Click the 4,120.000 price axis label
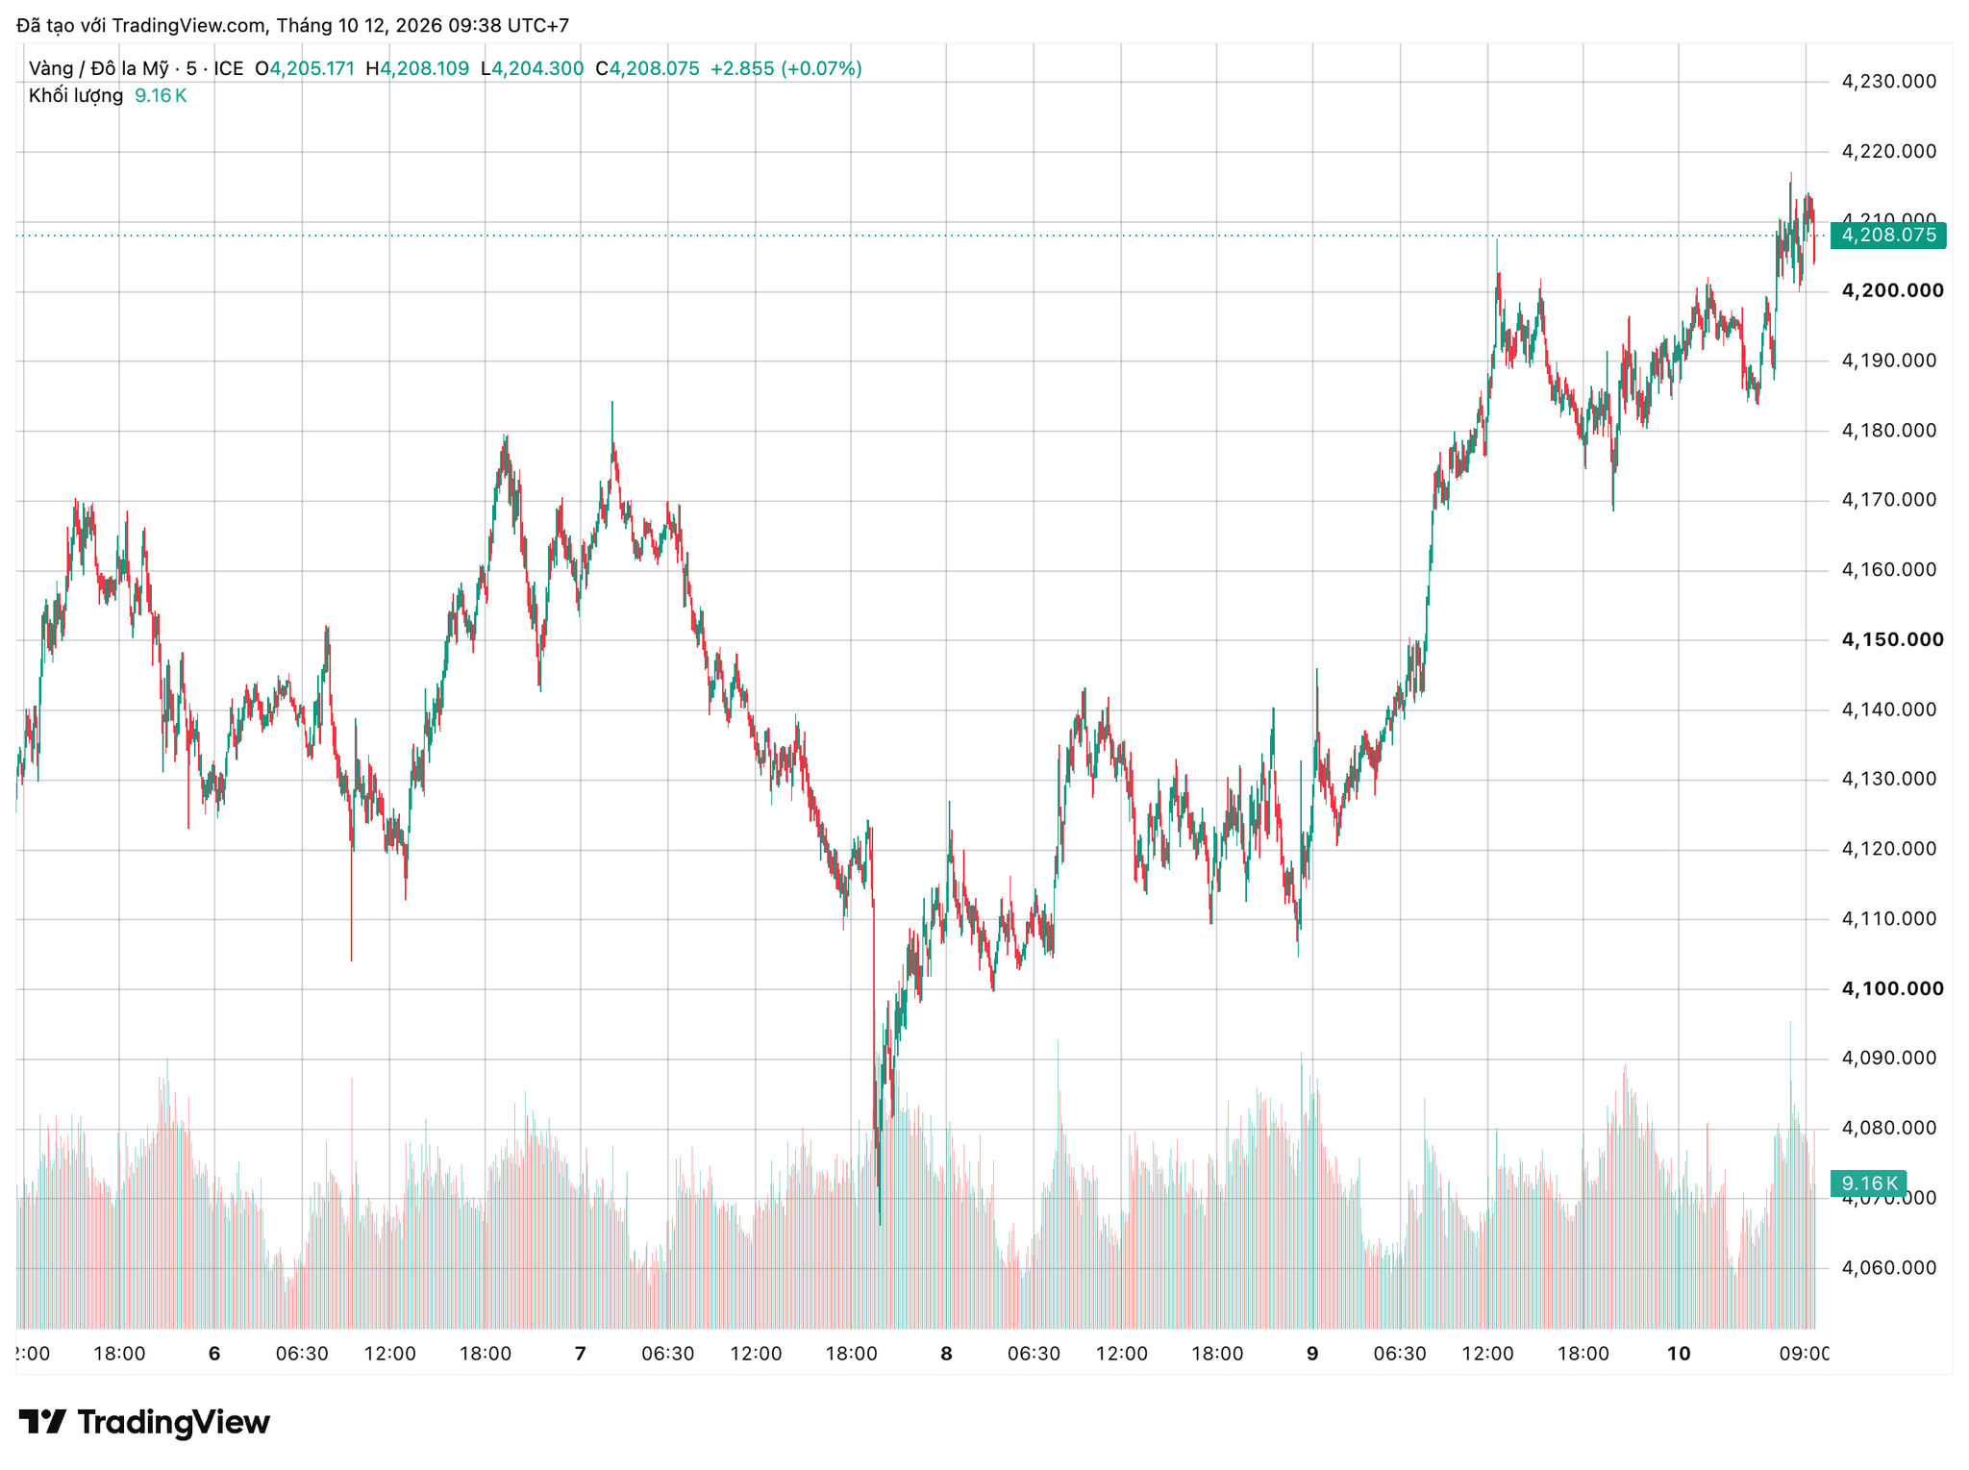 pyautogui.click(x=1888, y=849)
